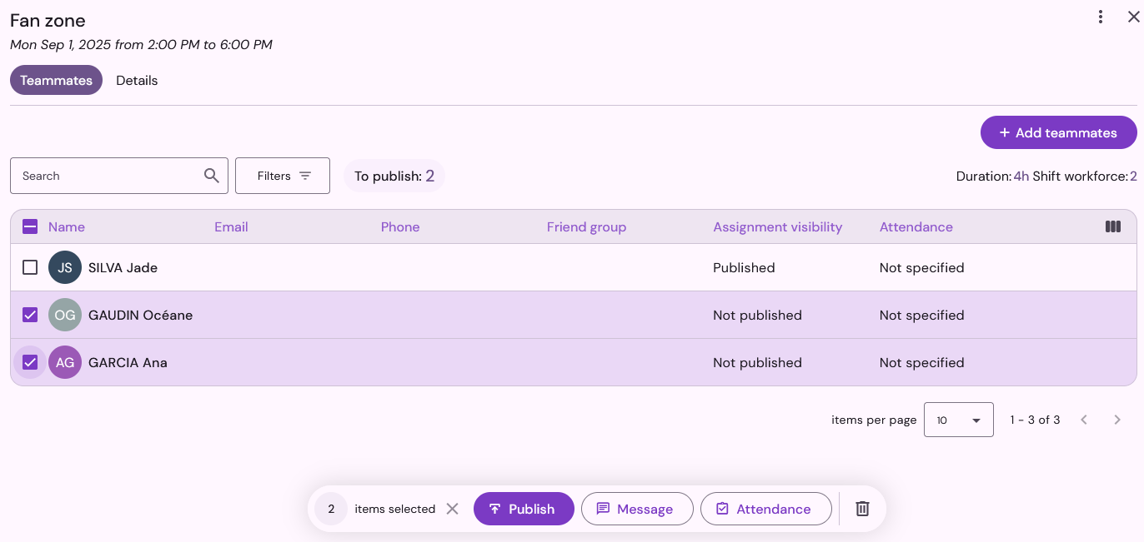
Task: Uncheck the GARCIA Ana row checkbox
Action: click(x=30, y=362)
